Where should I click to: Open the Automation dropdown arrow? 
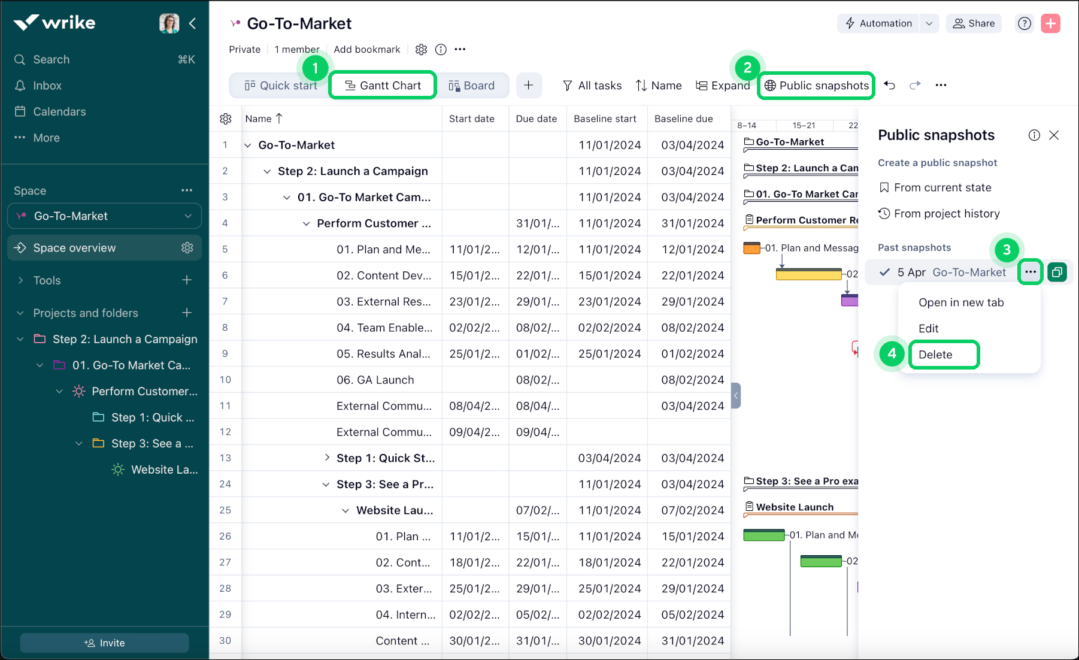coord(929,23)
